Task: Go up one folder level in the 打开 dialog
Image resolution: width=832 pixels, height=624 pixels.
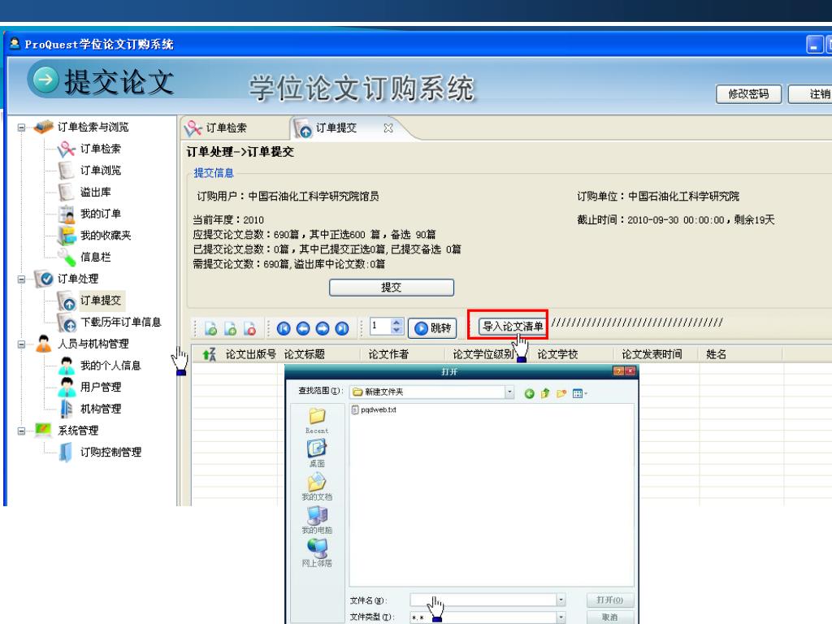Action: click(545, 393)
